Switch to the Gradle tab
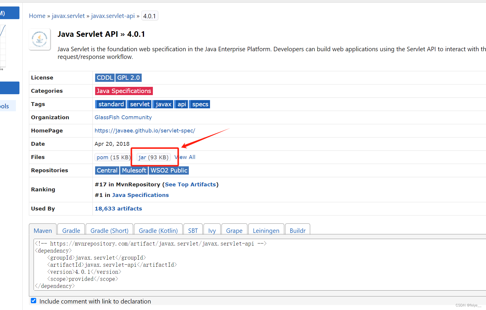Screen dimensions: 486x310 (x=71, y=230)
